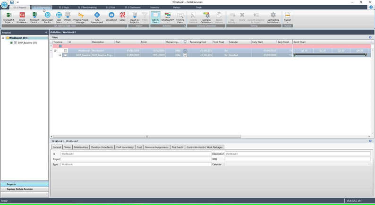The width and height of the screenshot is (375, 205).
Task: Select the Projects navigation button
Action: click(x=25, y=184)
